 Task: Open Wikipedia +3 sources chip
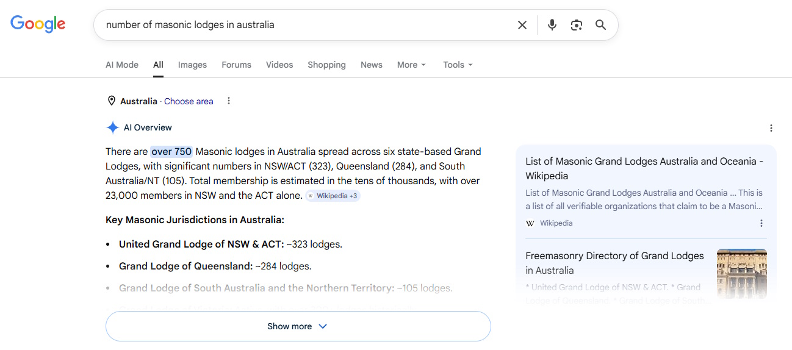tap(333, 196)
